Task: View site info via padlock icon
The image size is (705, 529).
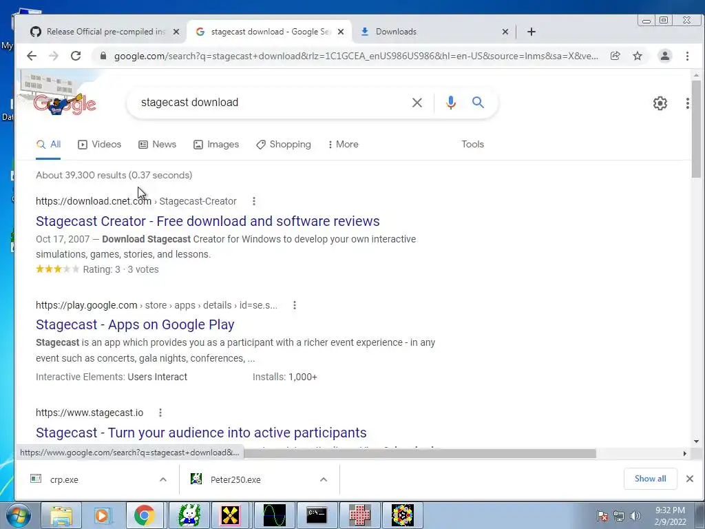Action: (x=103, y=56)
